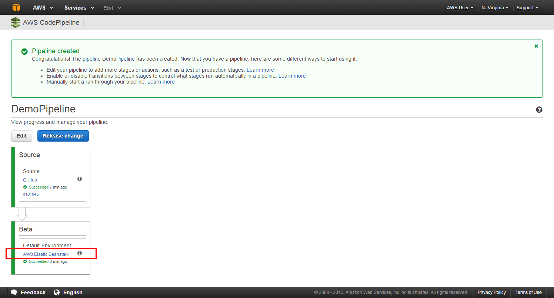
Task: Open the GitHub source link
Action: point(30,180)
